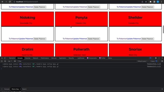164x92 pixels.
Task: Select Search tab in bottom drawer
Action: point(24,89)
